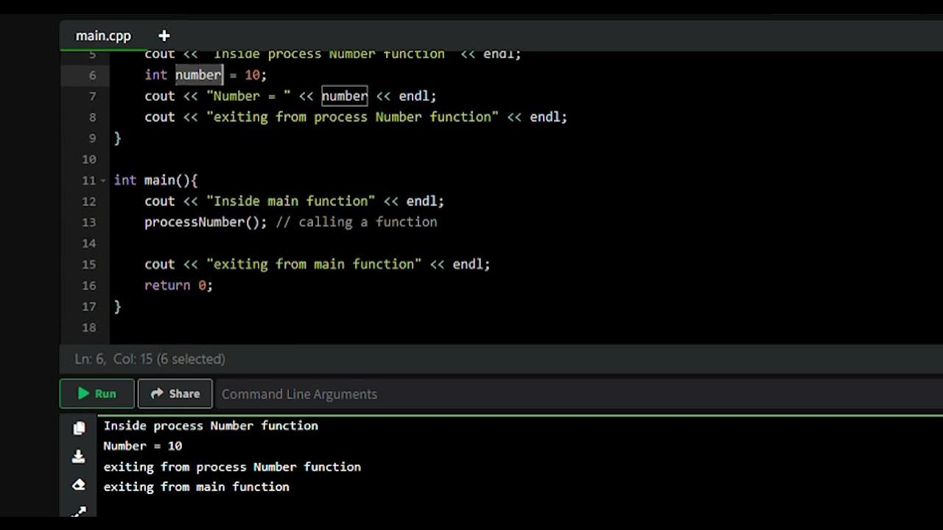
Task: Add a new file with plus icon
Action: [x=164, y=35]
